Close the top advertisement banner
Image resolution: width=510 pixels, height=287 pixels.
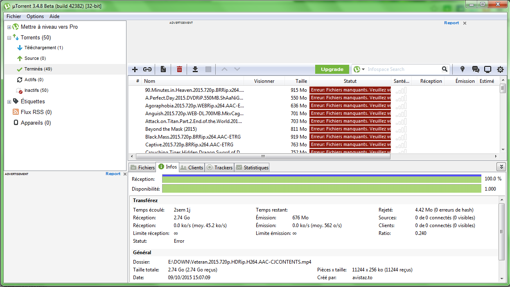click(x=465, y=23)
